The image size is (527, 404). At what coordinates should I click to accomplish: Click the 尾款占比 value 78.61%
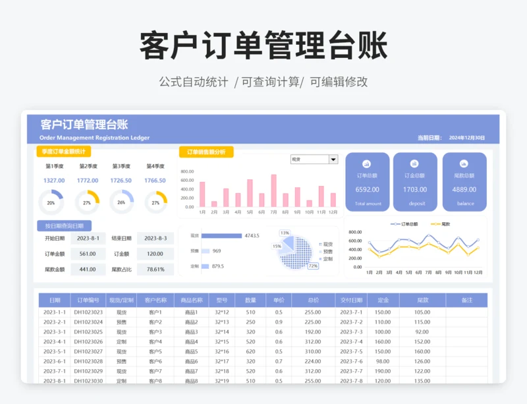coord(155,269)
